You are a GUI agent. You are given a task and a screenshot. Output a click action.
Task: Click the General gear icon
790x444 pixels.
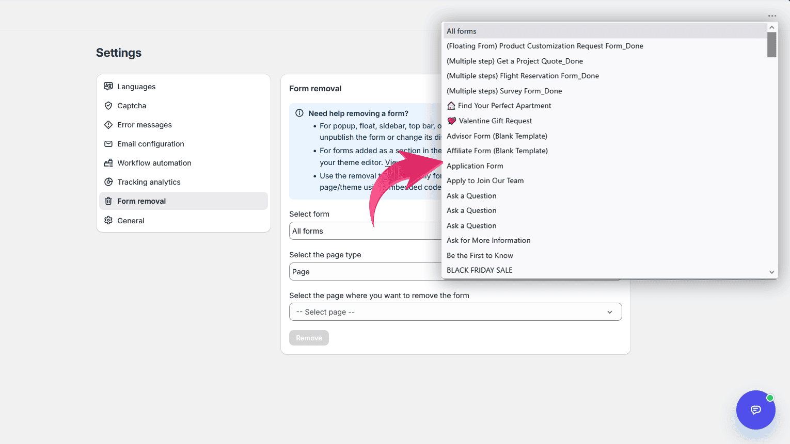(108, 220)
